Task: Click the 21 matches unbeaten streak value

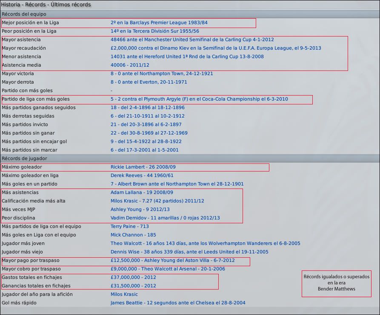Action: click(146, 124)
